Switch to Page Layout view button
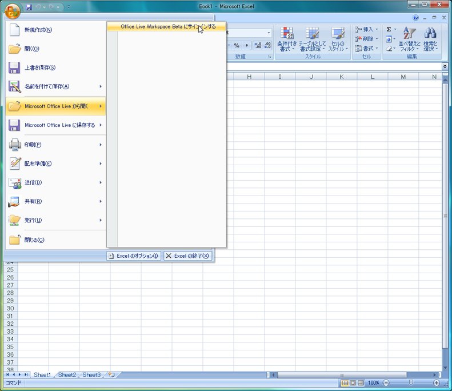This screenshot has width=452, height=391. [x=353, y=383]
